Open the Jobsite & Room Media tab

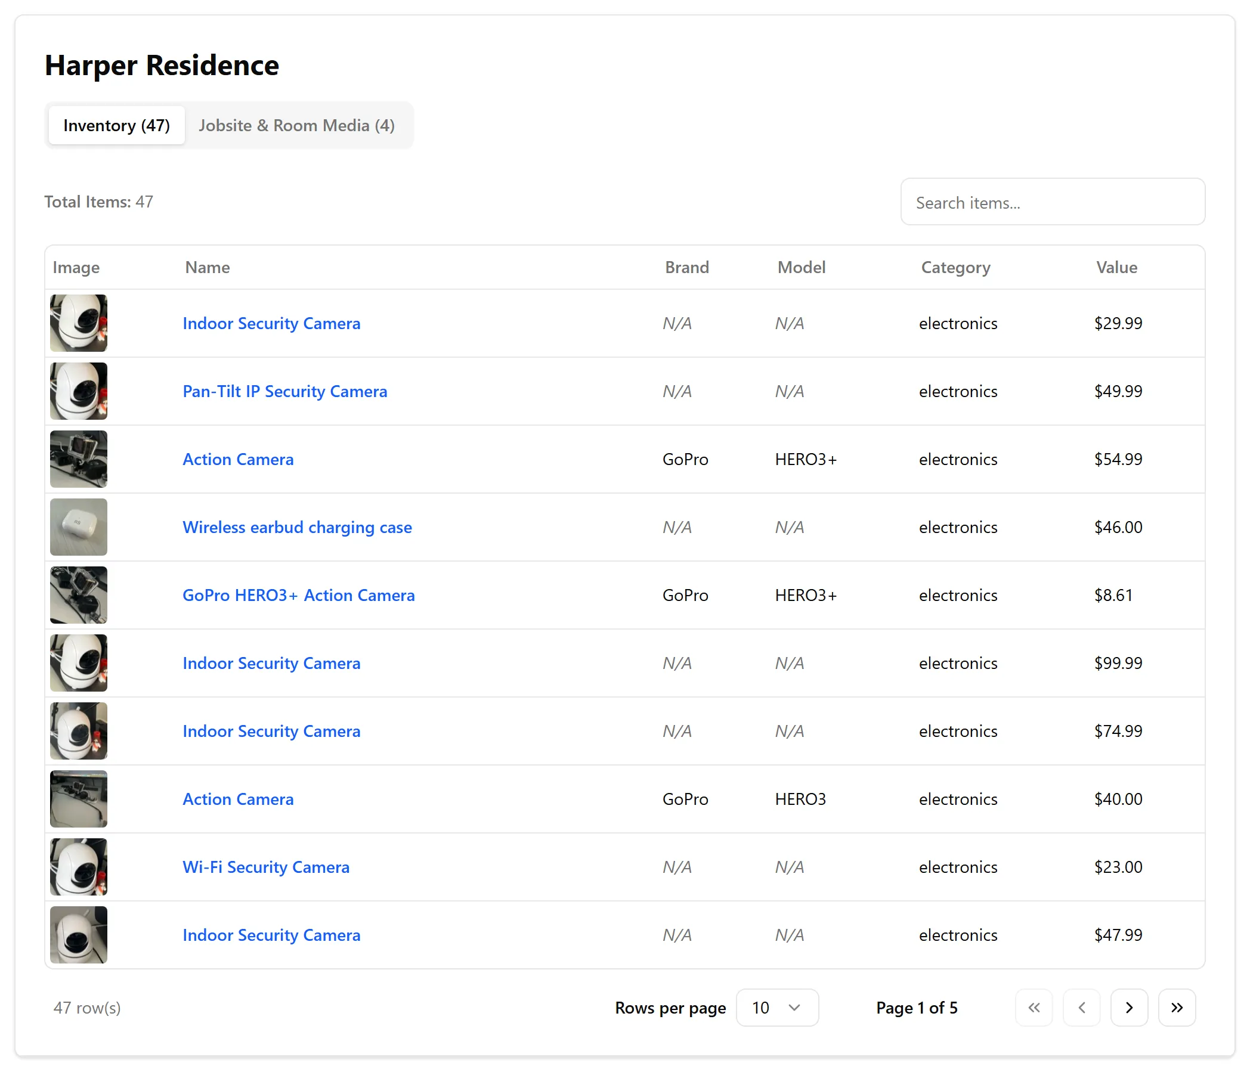297,125
